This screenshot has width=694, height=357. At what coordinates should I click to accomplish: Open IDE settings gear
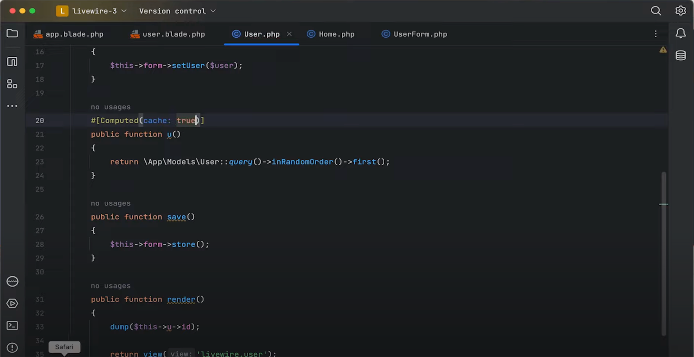(681, 11)
